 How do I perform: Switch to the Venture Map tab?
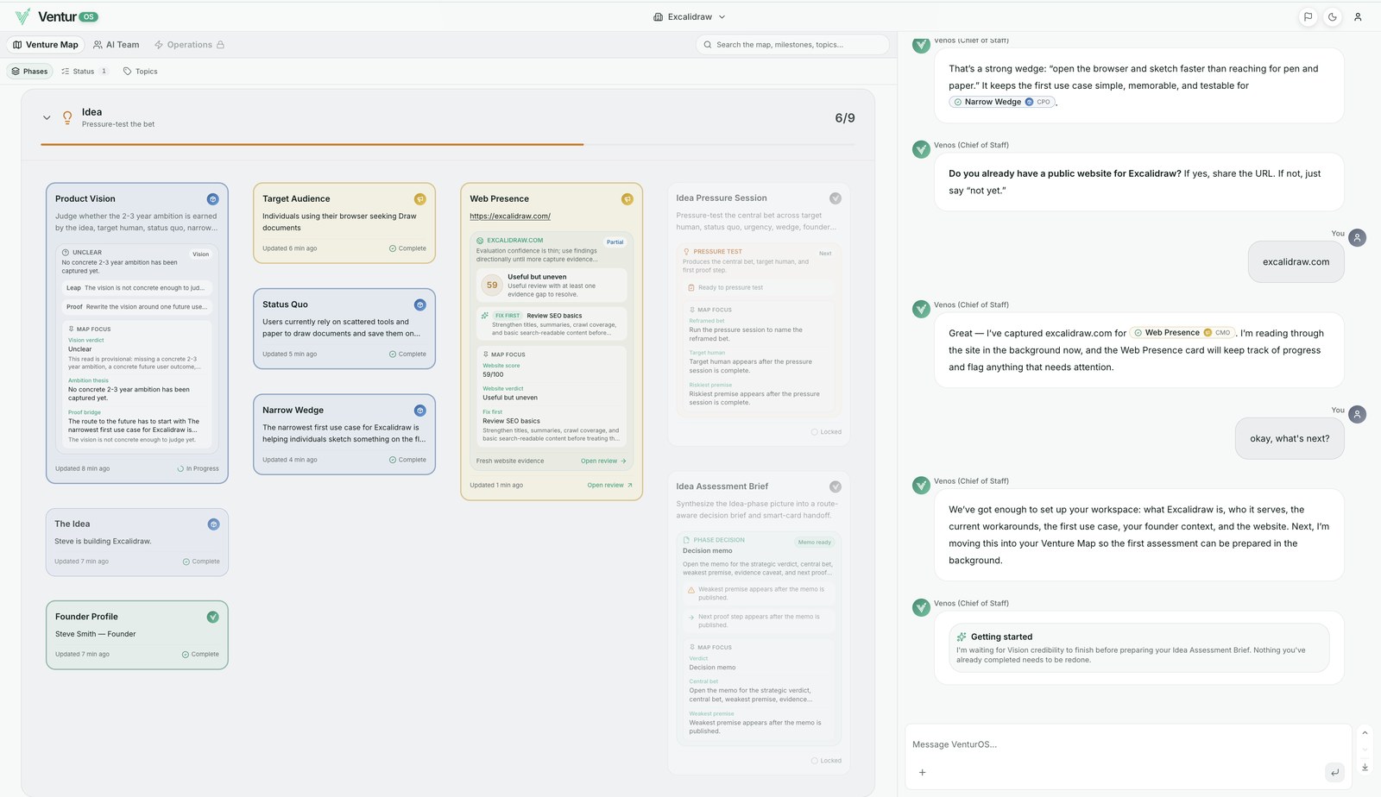pos(46,45)
